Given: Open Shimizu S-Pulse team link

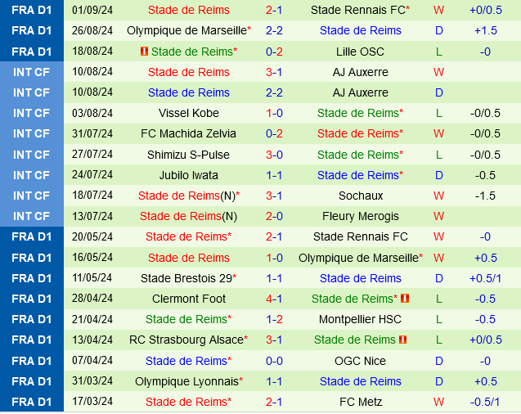Looking at the screenshot, I should 189,155.
